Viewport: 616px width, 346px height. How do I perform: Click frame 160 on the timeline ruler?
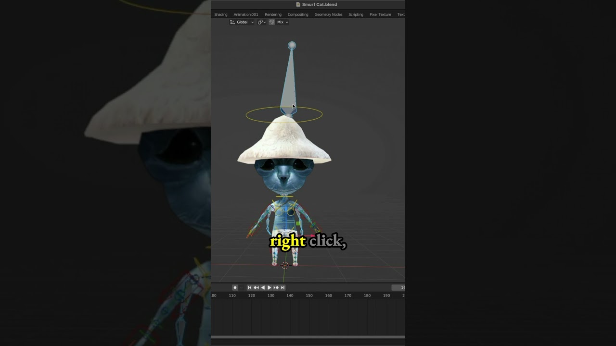(328, 296)
